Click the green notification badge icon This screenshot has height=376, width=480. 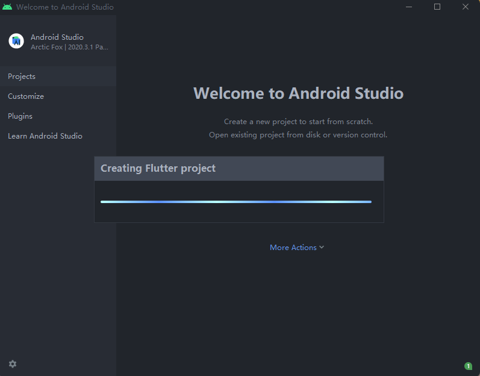click(468, 366)
